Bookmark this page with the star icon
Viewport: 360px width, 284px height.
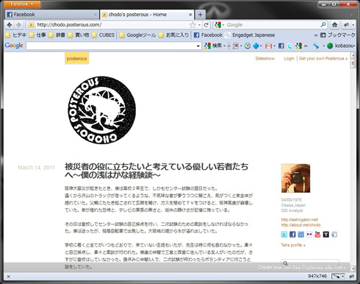pos(192,25)
